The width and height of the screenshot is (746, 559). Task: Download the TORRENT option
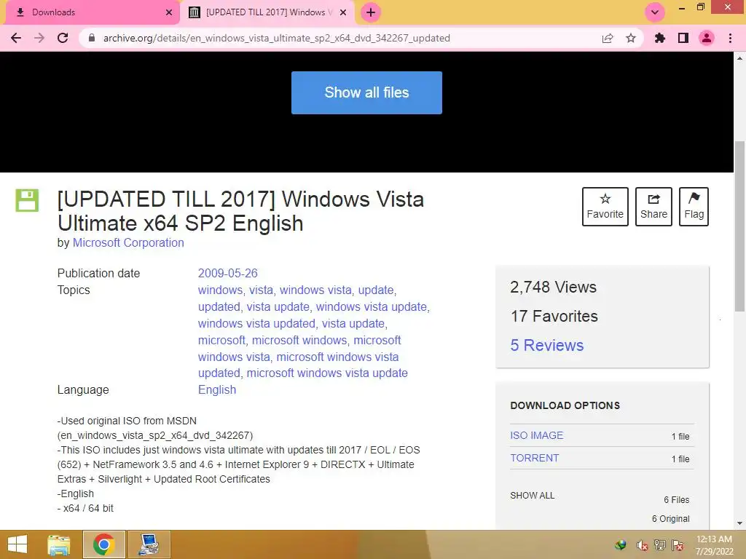tap(534, 458)
